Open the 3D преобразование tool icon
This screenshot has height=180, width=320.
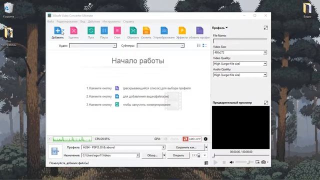(164, 30)
